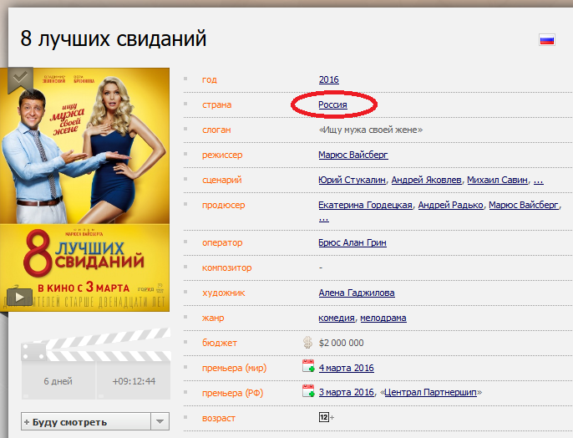The width and height of the screenshot is (573, 438).
Task: Click the режиссер row label
Action: point(222,155)
